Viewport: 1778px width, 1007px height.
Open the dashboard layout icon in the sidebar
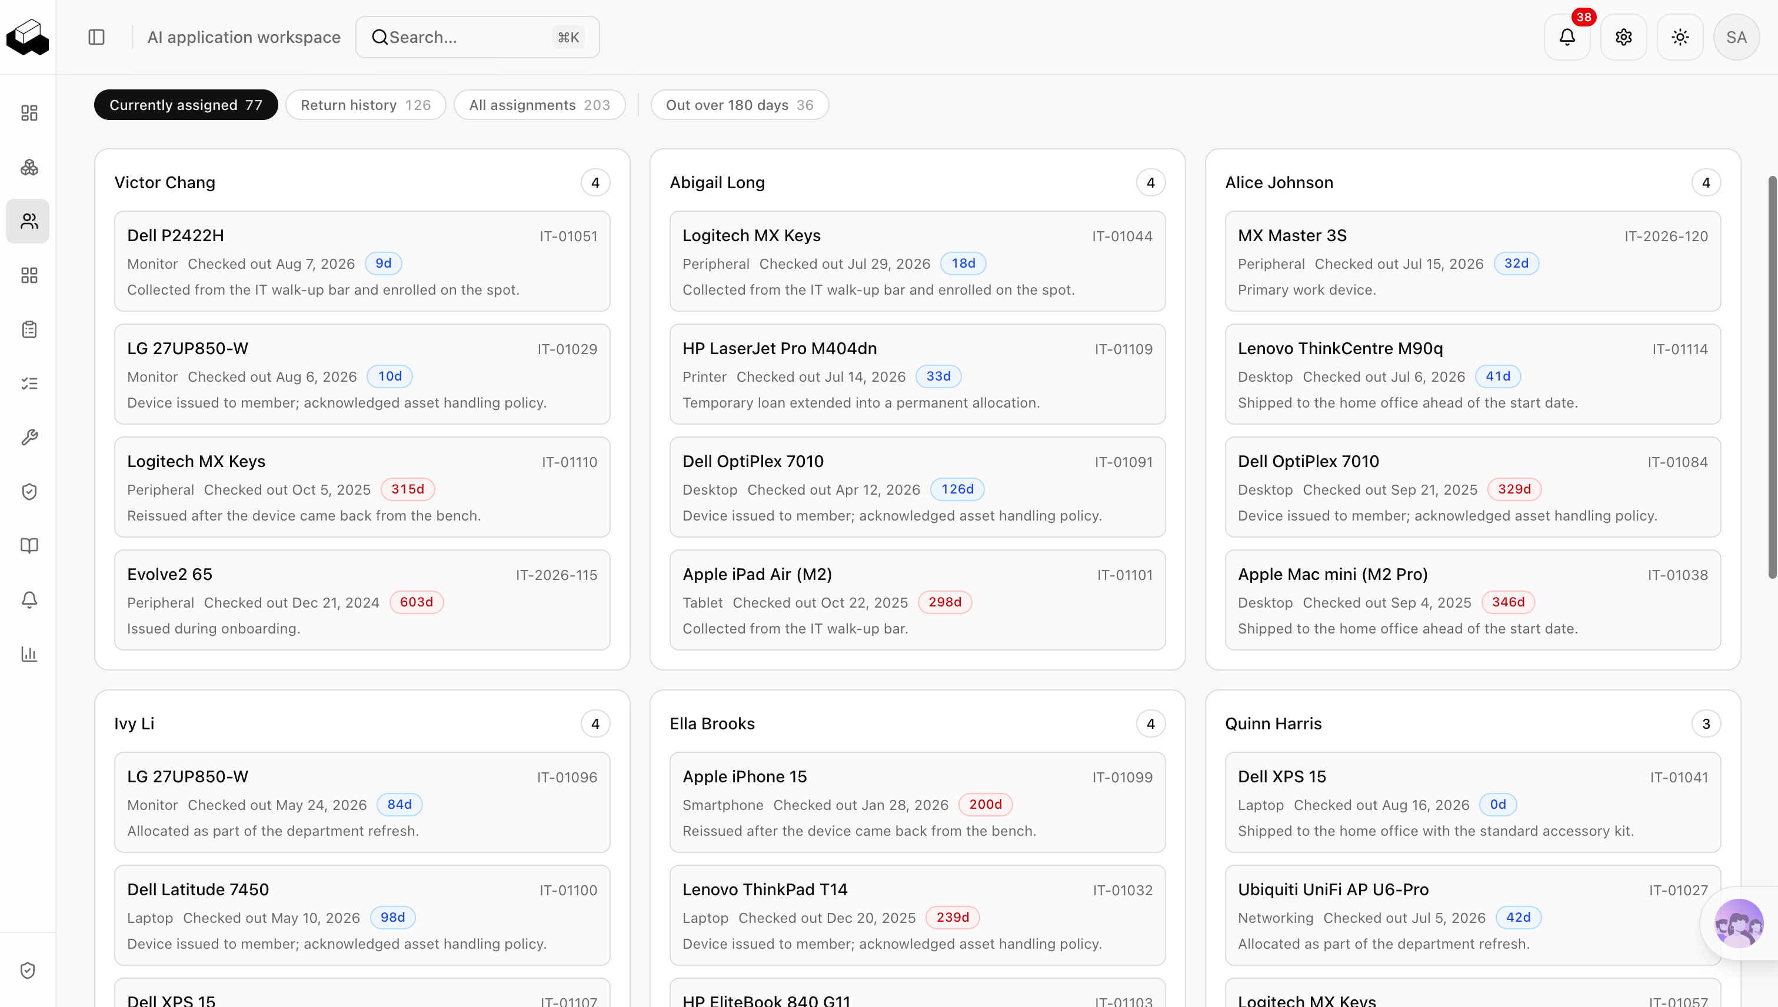pyautogui.click(x=29, y=113)
